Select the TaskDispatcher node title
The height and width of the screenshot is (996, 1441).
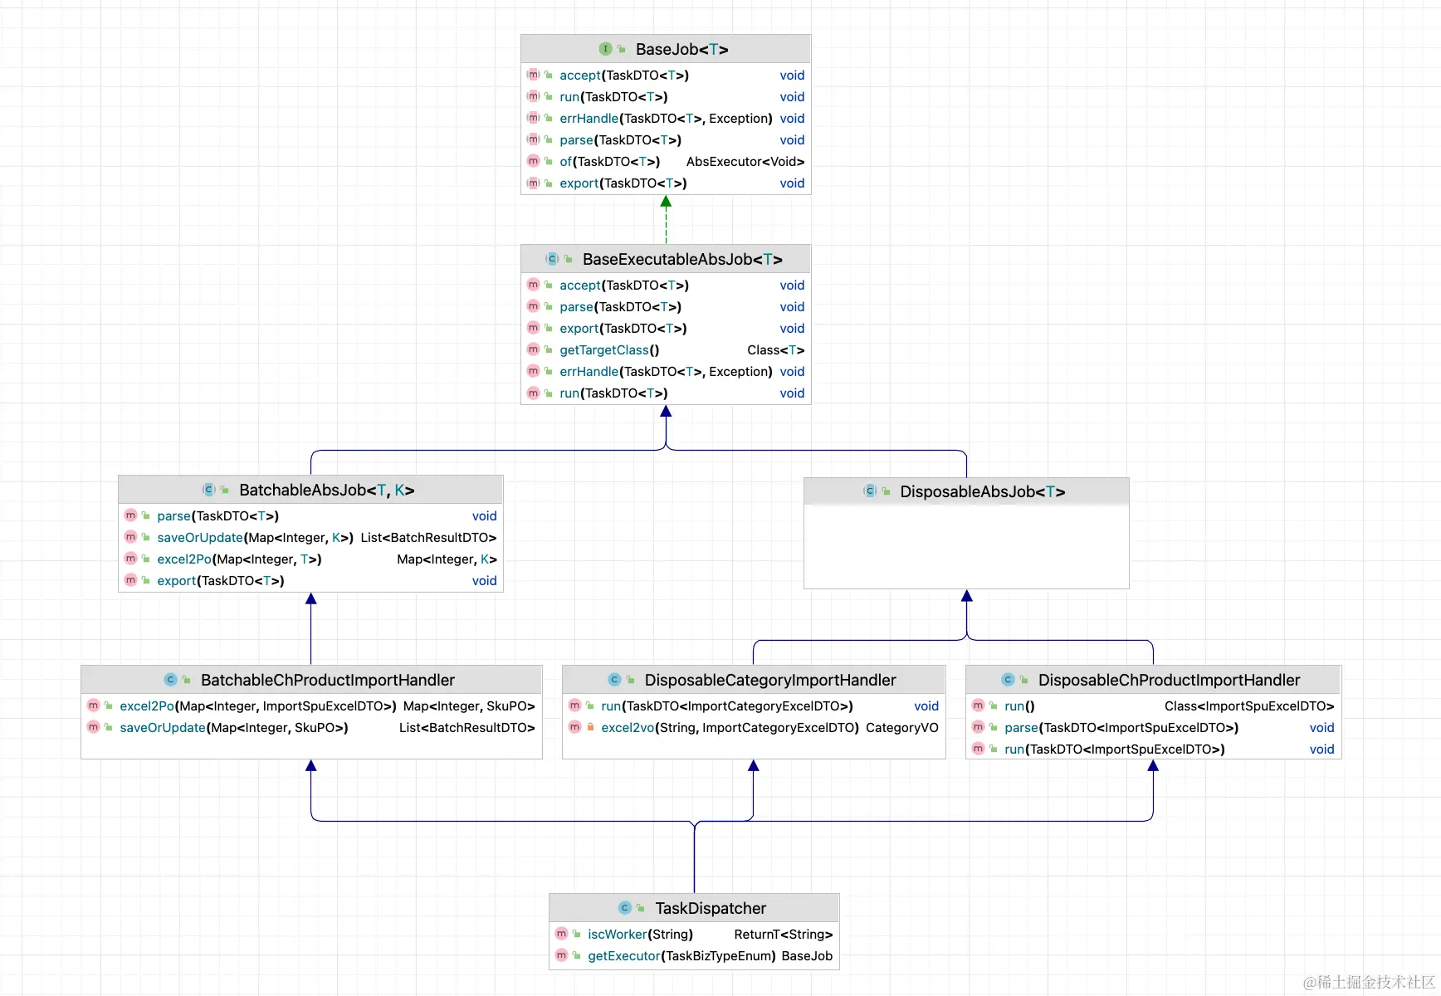coord(711,908)
